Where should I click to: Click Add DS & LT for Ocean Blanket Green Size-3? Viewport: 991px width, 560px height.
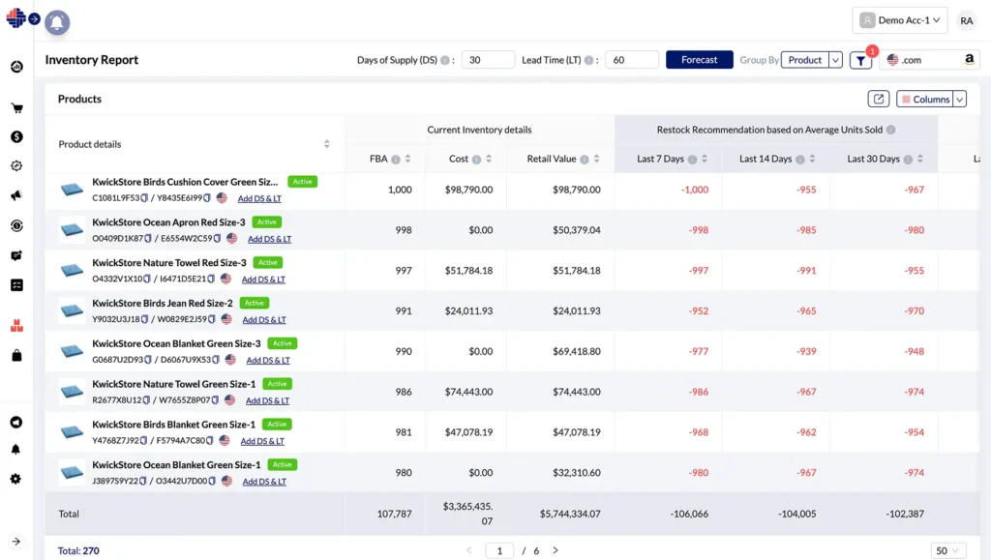pos(268,360)
